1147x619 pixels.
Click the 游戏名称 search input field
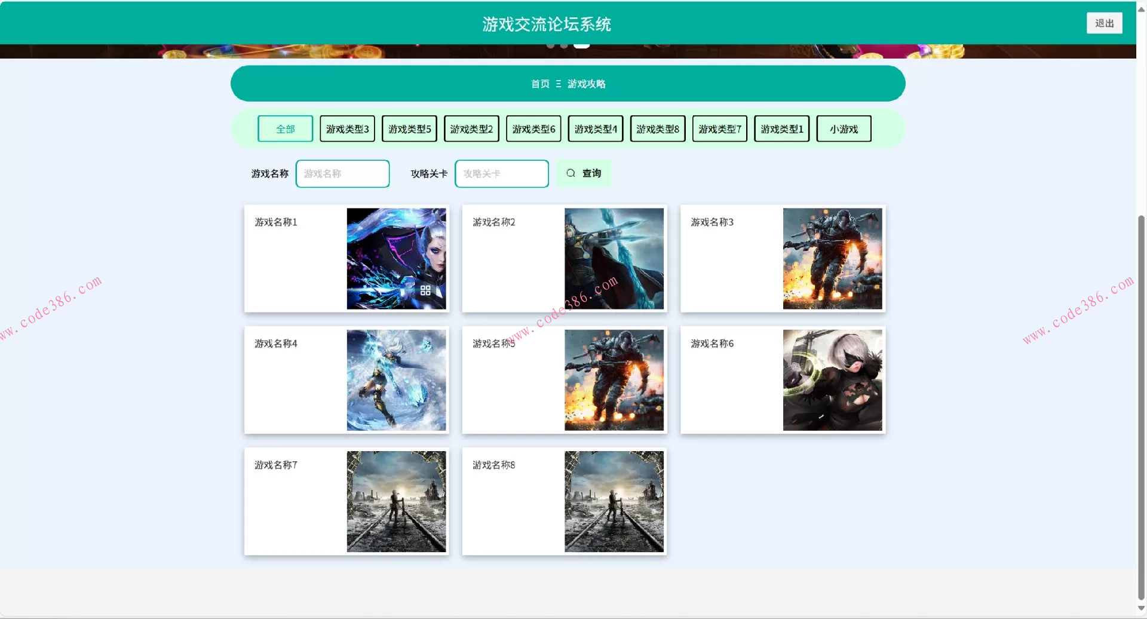(x=342, y=173)
